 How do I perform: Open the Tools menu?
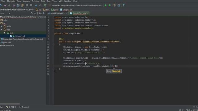[54, 1]
